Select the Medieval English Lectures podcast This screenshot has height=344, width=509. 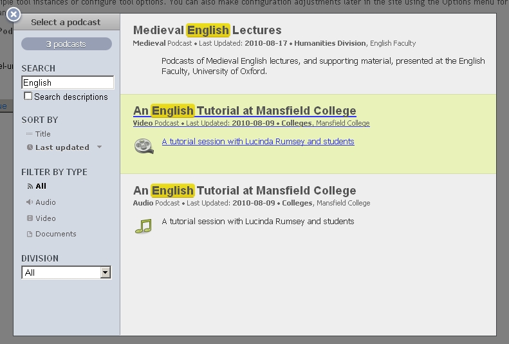207,30
